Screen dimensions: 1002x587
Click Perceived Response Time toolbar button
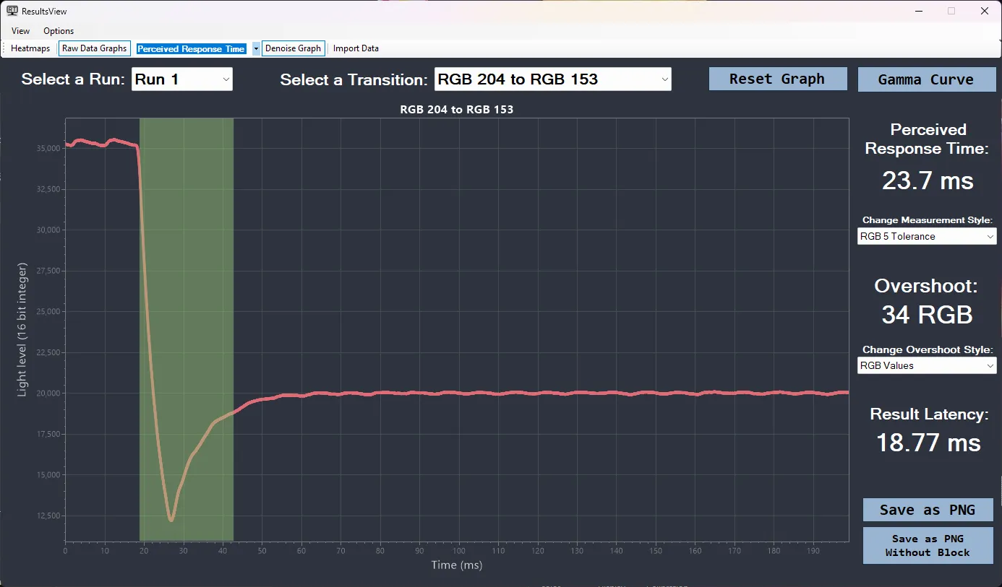pos(191,49)
